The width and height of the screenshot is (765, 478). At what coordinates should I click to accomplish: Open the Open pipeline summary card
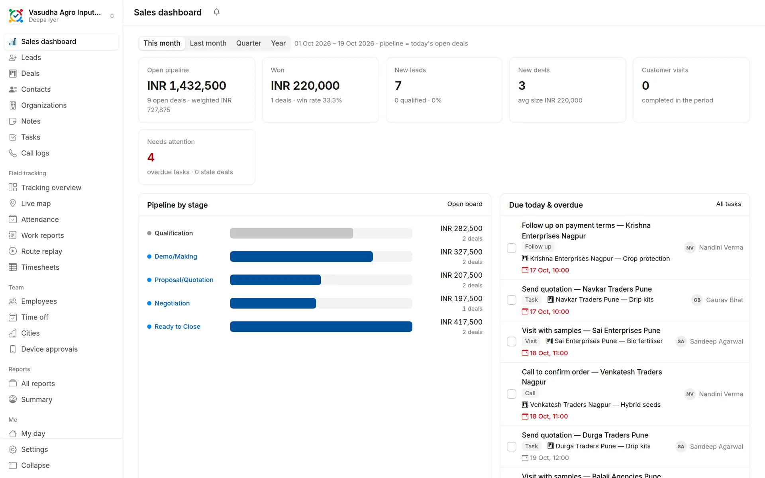197,90
